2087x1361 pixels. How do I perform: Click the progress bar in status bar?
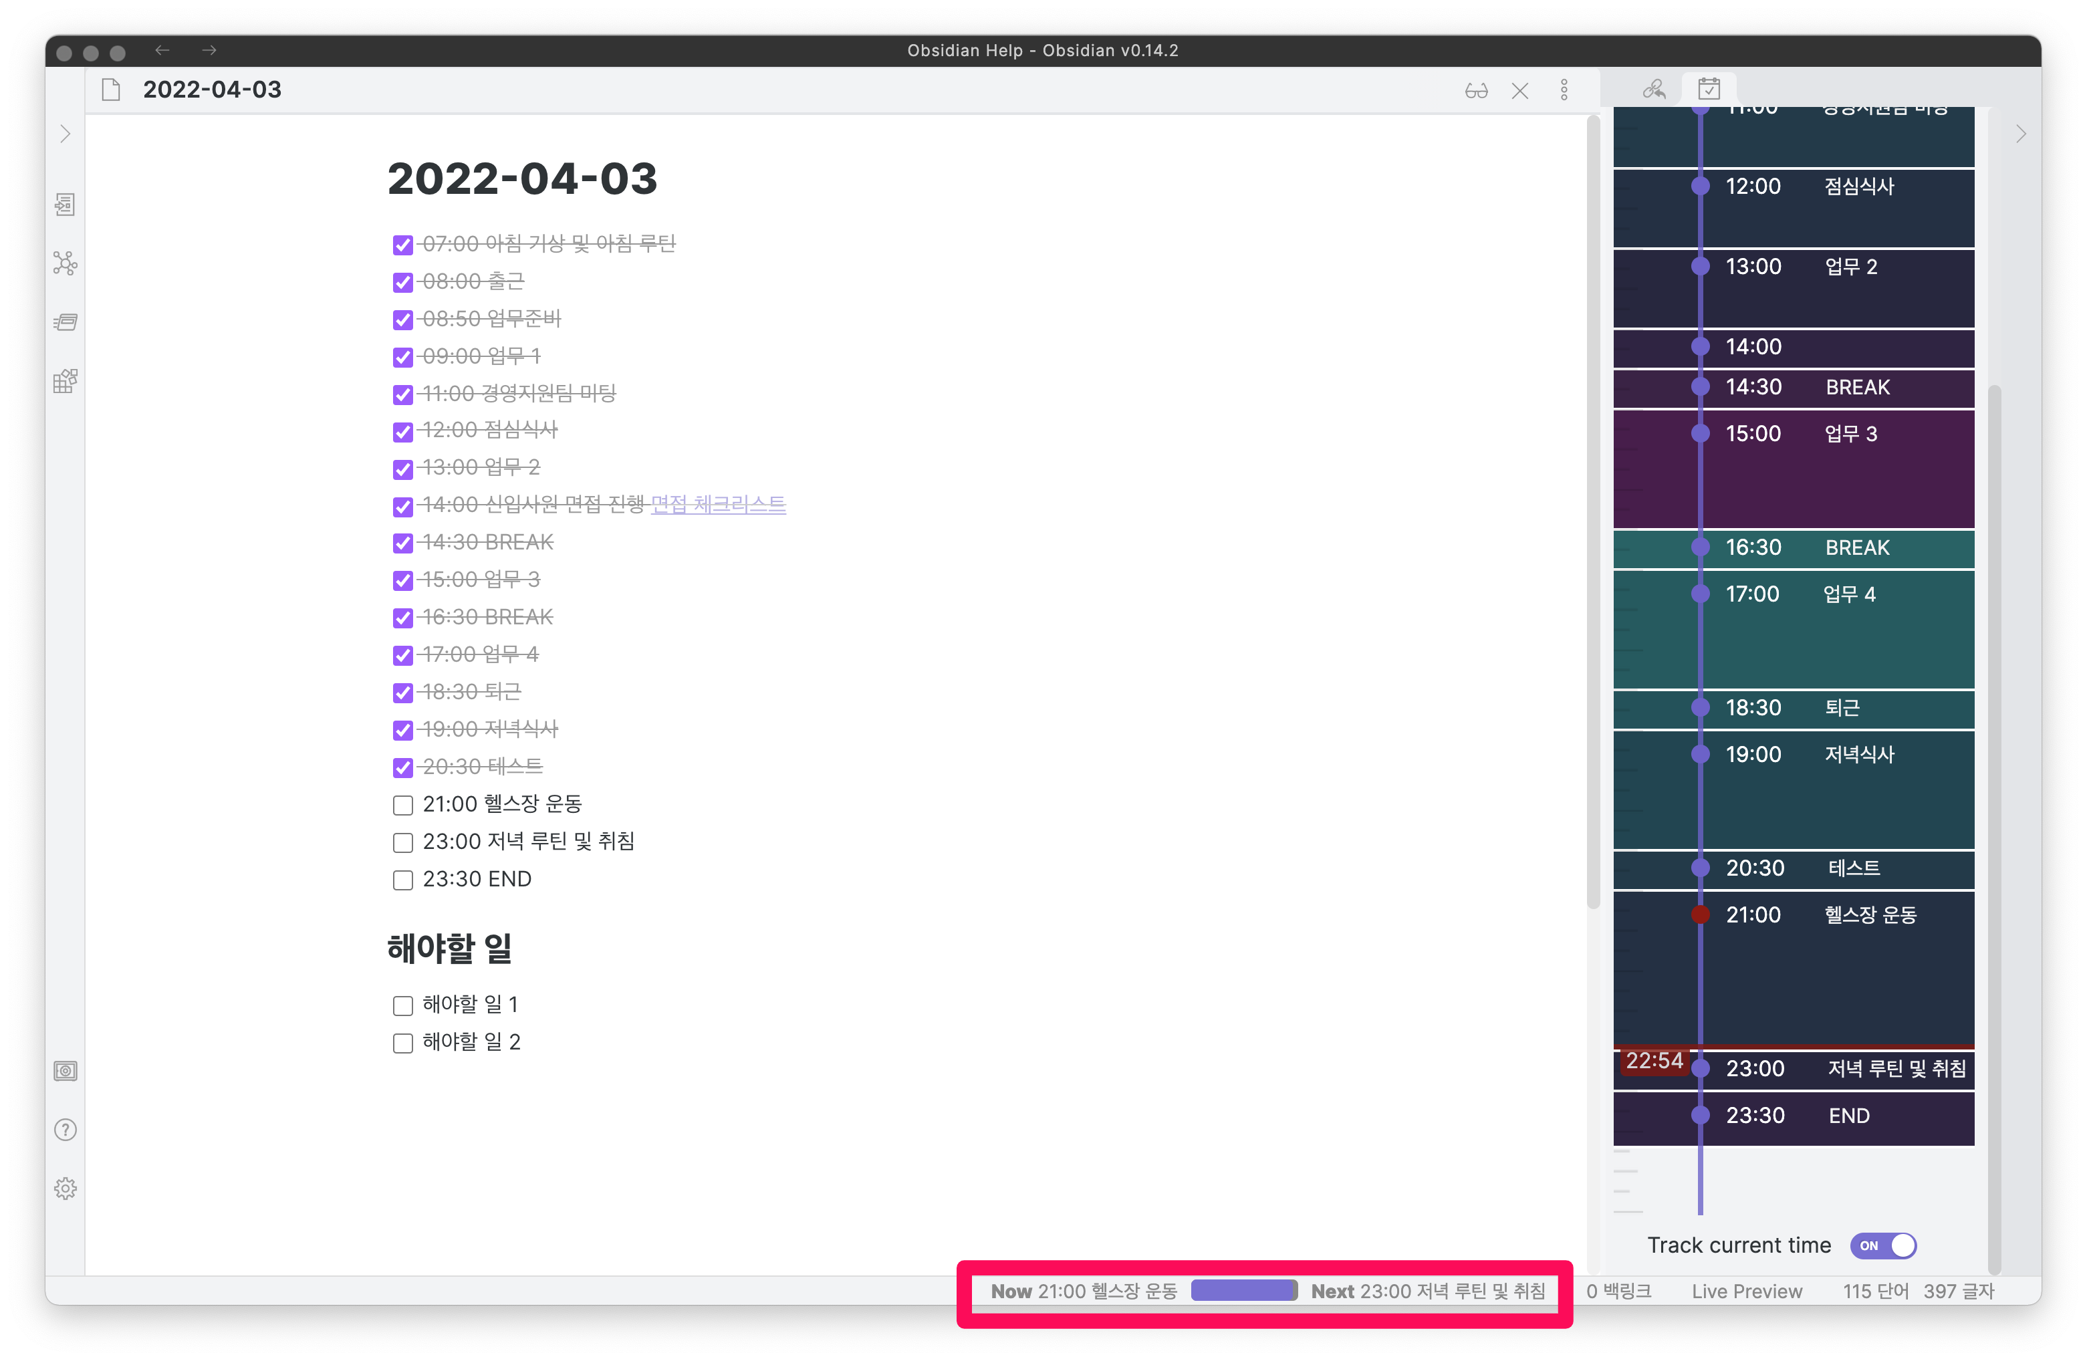point(1243,1291)
